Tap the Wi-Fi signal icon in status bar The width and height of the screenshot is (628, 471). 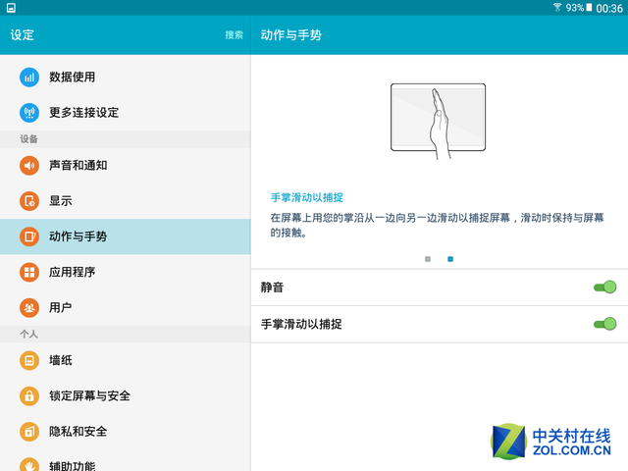click(557, 7)
